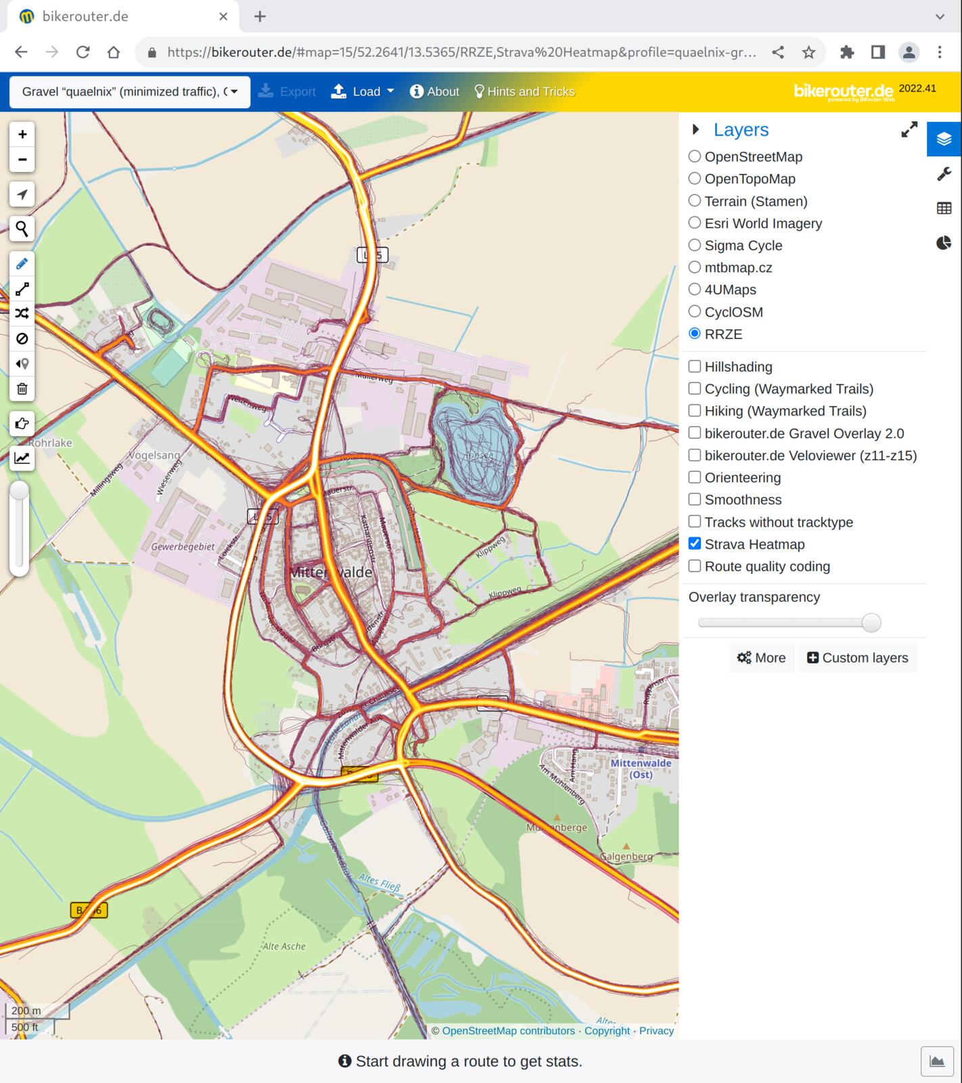Screen dimensions: 962x1083
Task: Zoom in the map with plus button
Action: click(x=22, y=135)
